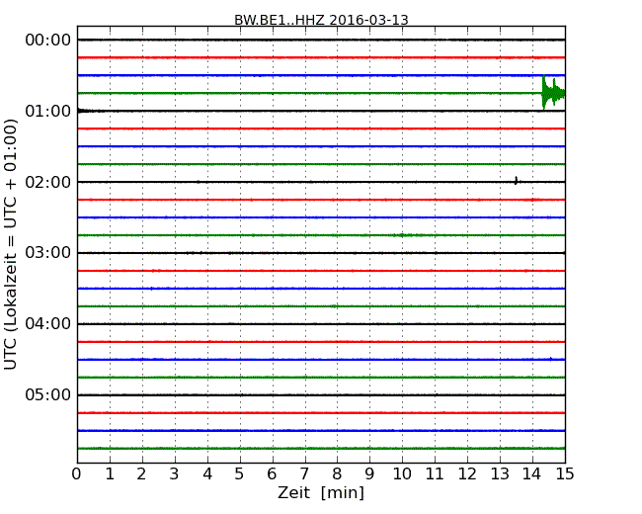Click x-axis tick label 0
Viewport: 642px width, 514px height.
(77, 474)
